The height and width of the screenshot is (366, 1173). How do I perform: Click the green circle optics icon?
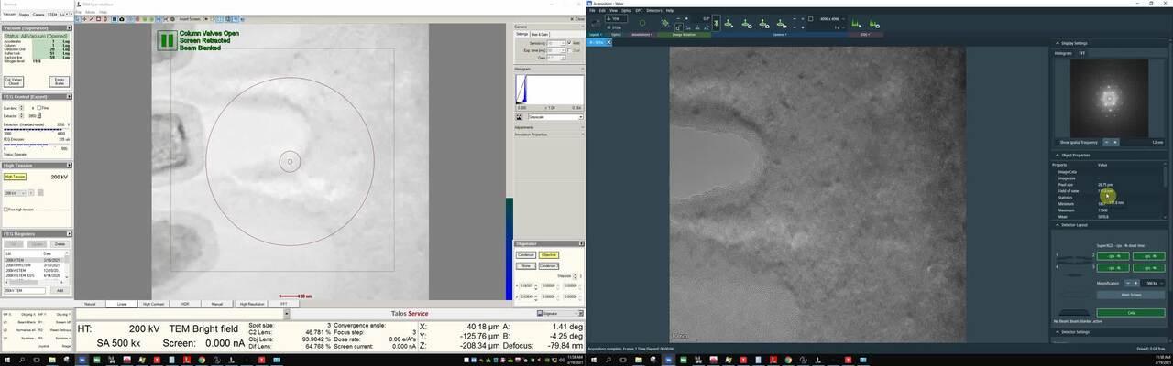click(641, 22)
